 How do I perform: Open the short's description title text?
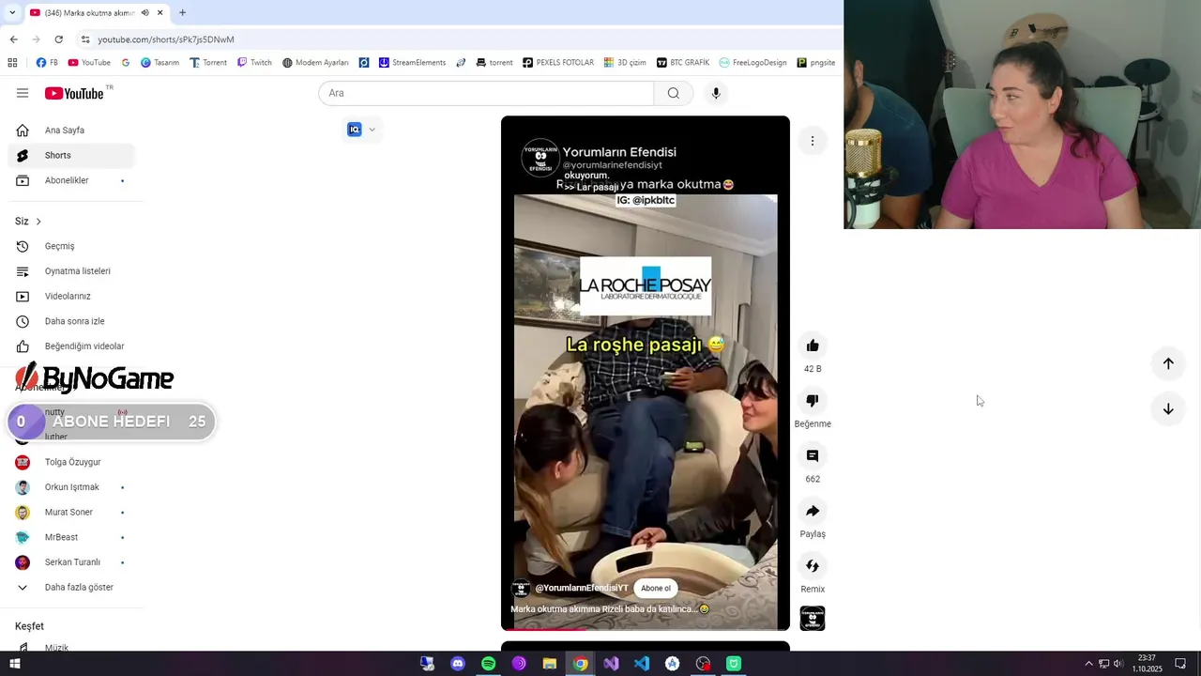point(610,609)
